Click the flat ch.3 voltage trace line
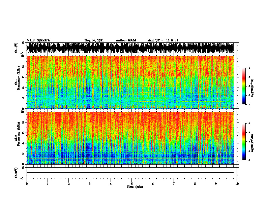The image size is (267, 206). (x=130, y=173)
